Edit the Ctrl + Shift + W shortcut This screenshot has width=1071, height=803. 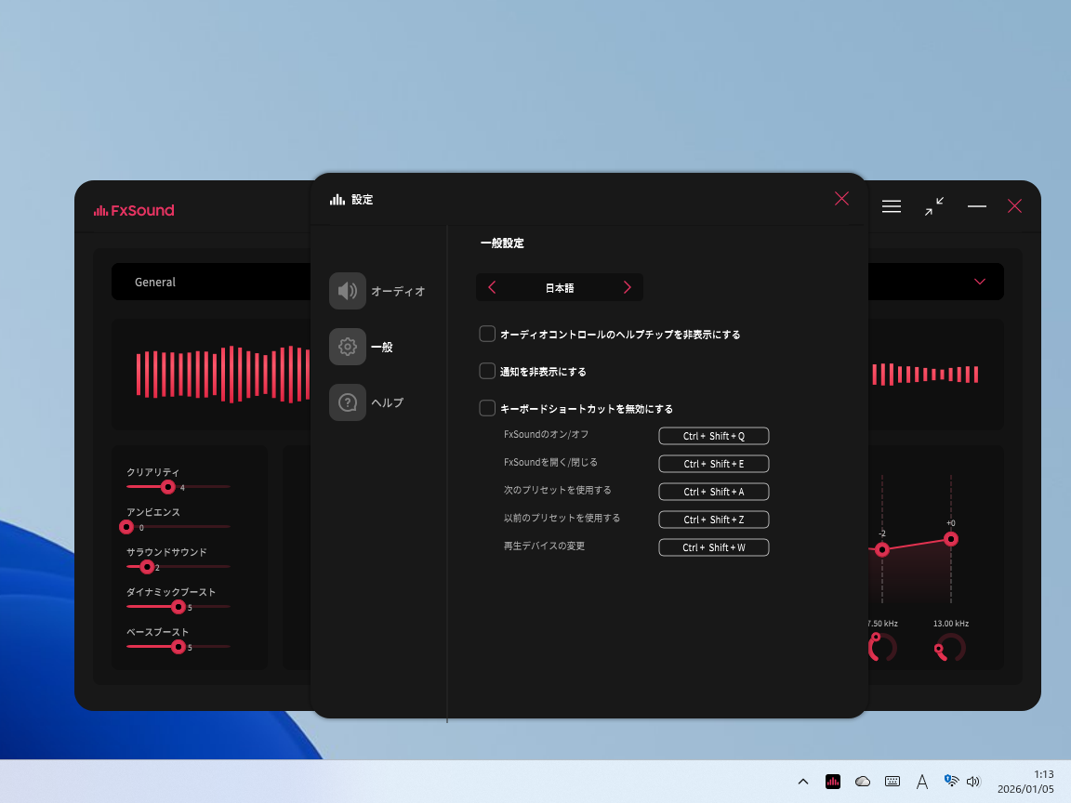click(x=714, y=547)
